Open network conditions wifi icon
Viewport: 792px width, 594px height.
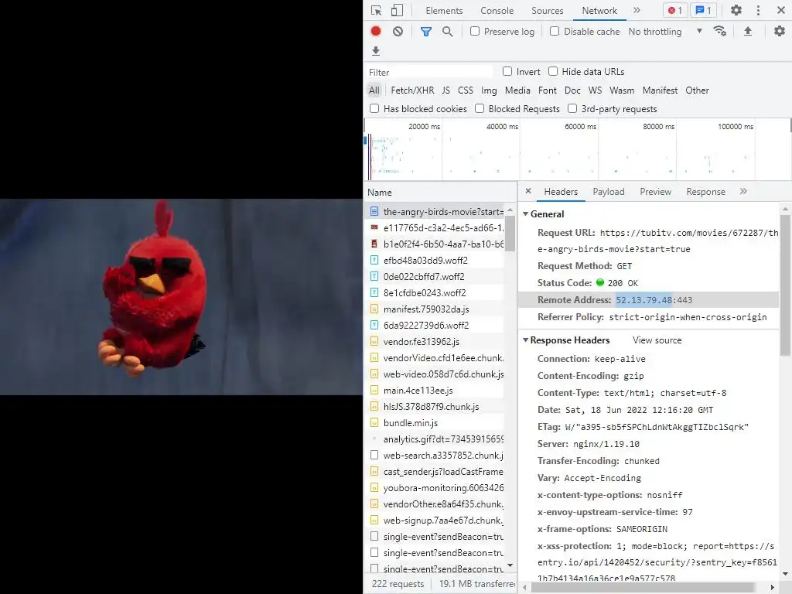point(720,31)
